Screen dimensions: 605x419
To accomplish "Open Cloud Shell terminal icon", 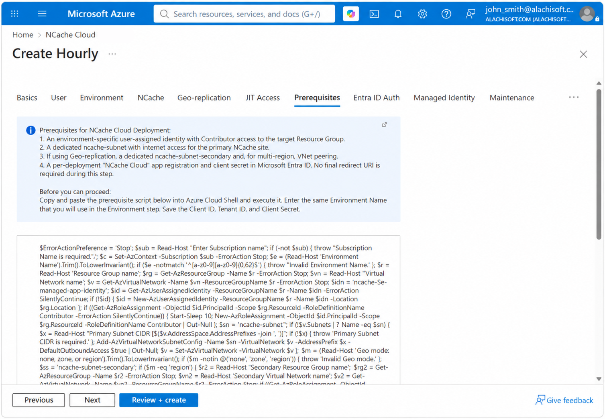I will 374,14.
